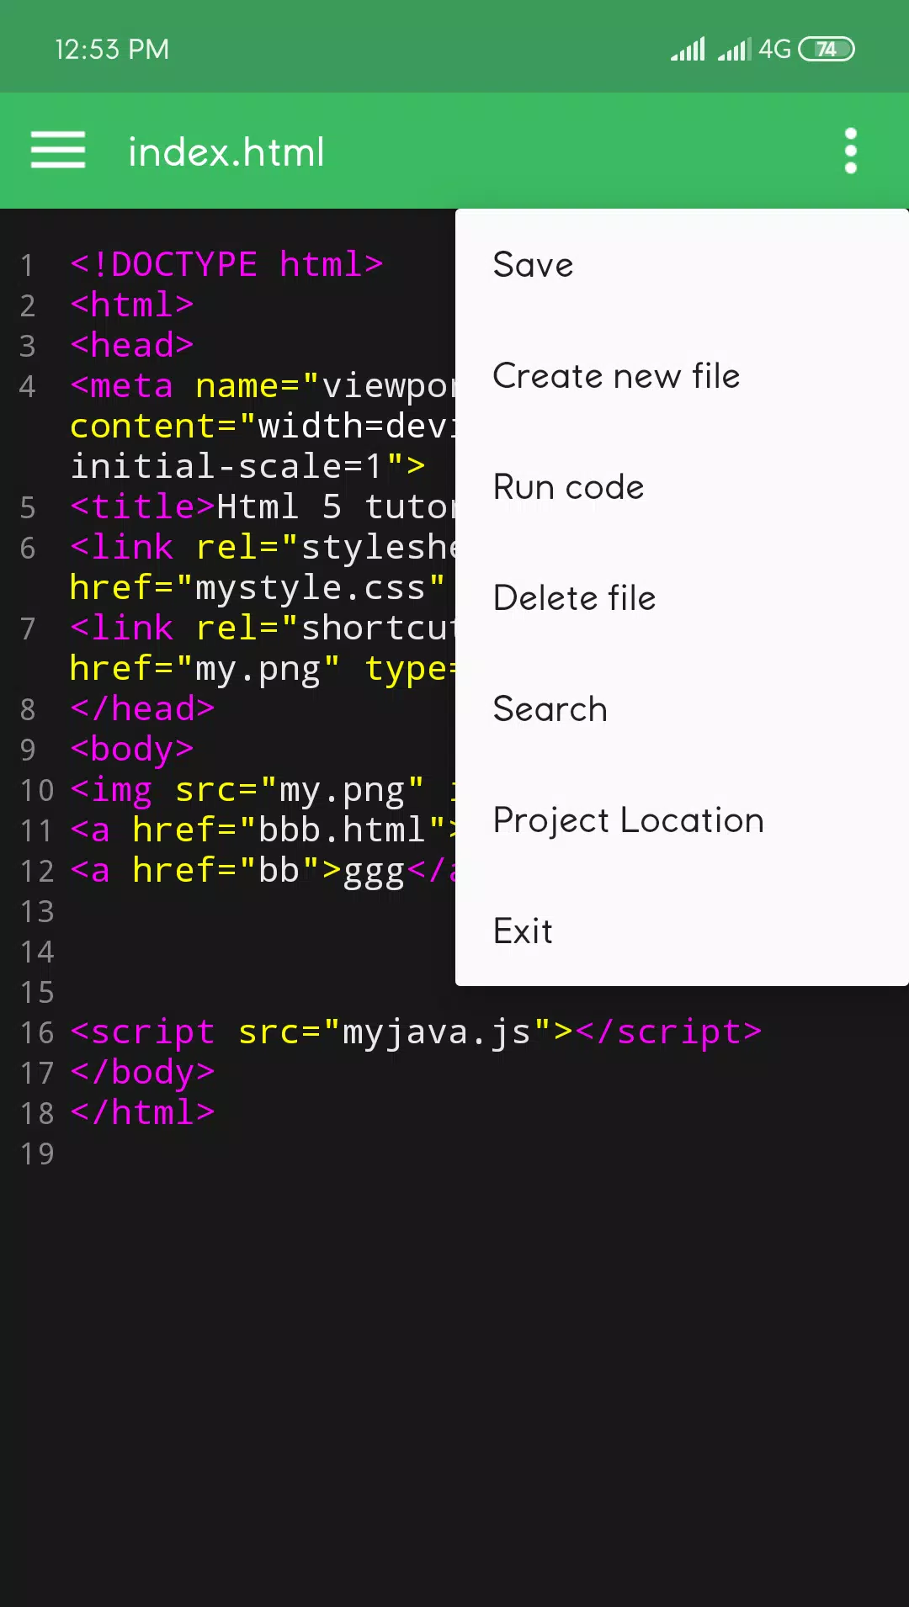Screen dimensions: 909x1607
Task: Select Create new file option
Action: (682, 376)
